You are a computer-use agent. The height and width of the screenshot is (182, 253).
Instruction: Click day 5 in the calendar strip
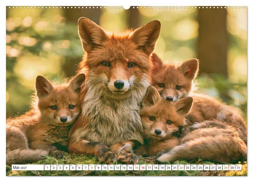click(x=73, y=167)
